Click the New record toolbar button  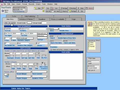(x=38, y=8)
